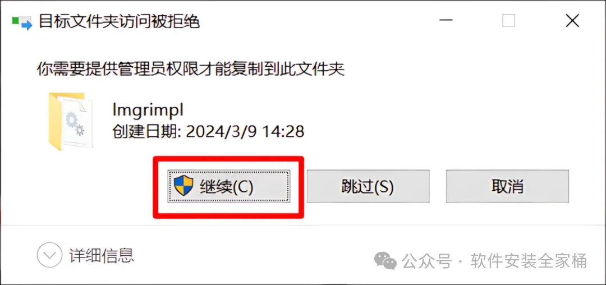Click the red highlight border around 继续
Screen dimensions: 606x285
click(228, 159)
